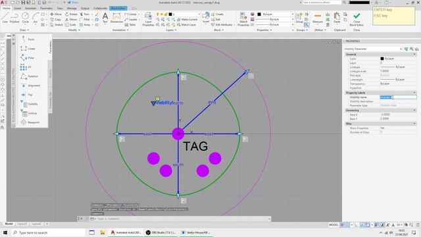Toggle polar tracking in status bar

362,224
